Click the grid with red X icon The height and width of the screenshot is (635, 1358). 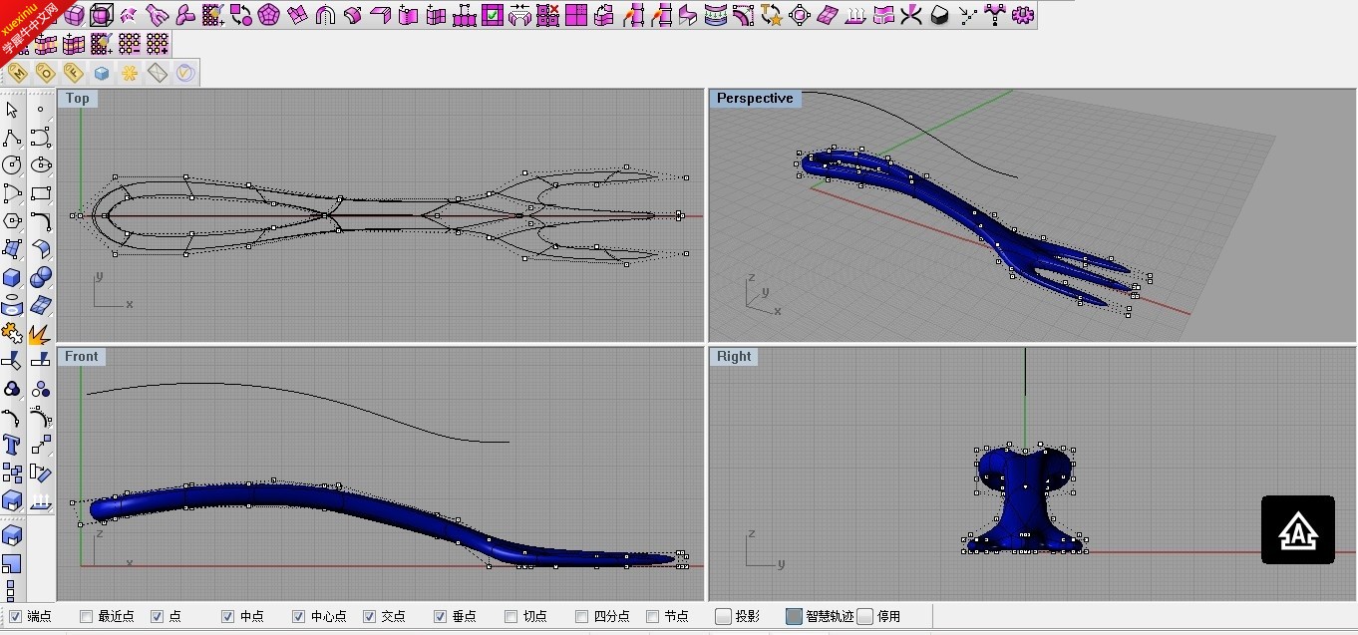point(547,15)
